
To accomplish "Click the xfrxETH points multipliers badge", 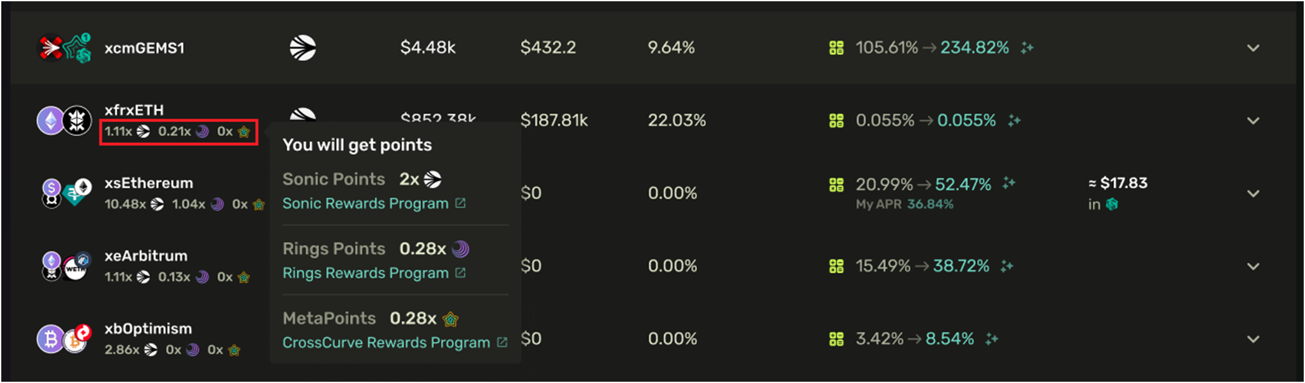I will click(x=178, y=131).
